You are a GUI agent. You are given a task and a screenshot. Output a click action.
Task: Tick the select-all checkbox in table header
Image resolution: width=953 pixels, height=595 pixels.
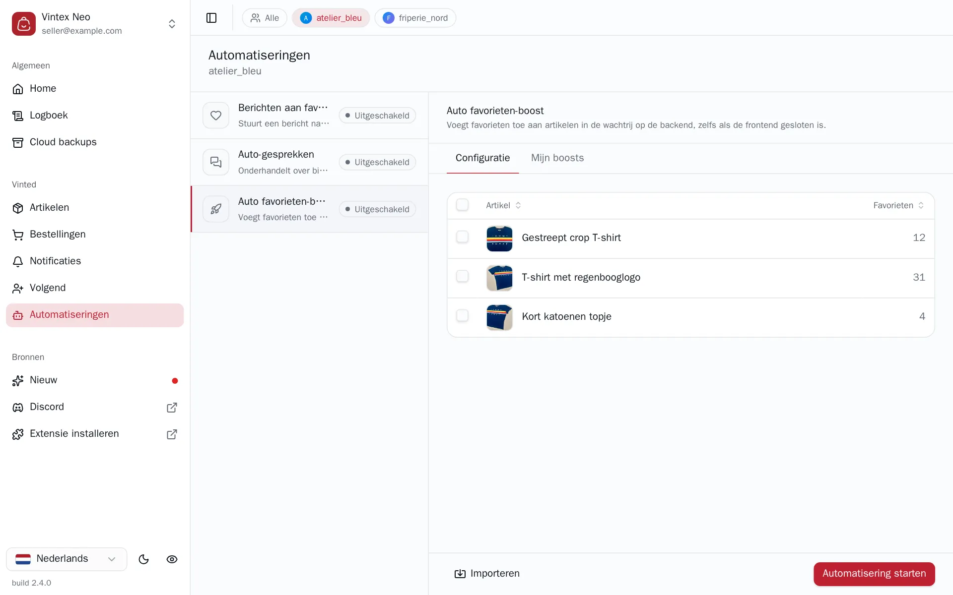point(462,205)
